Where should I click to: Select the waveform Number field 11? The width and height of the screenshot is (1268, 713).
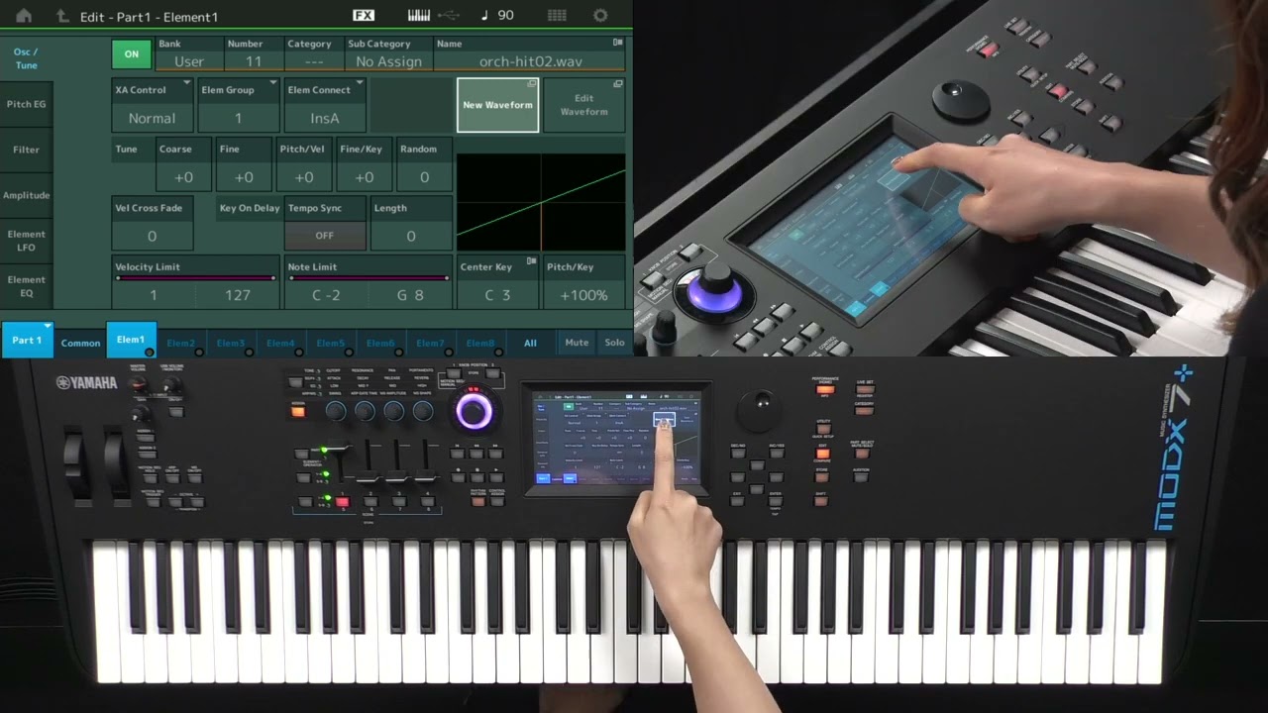[x=254, y=61]
